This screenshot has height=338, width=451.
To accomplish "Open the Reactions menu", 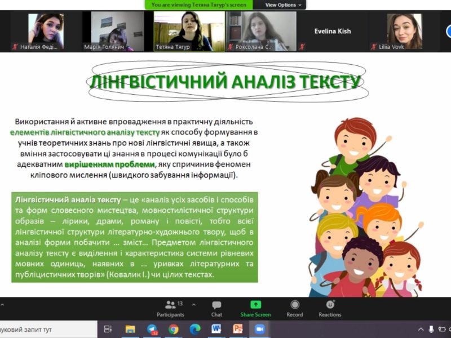I will point(330,308).
